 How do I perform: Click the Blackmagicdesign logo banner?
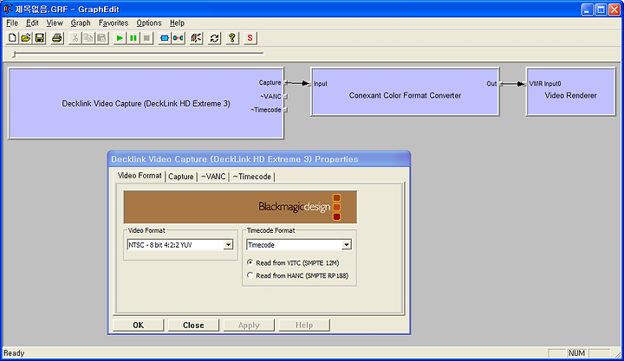[x=240, y=207]
